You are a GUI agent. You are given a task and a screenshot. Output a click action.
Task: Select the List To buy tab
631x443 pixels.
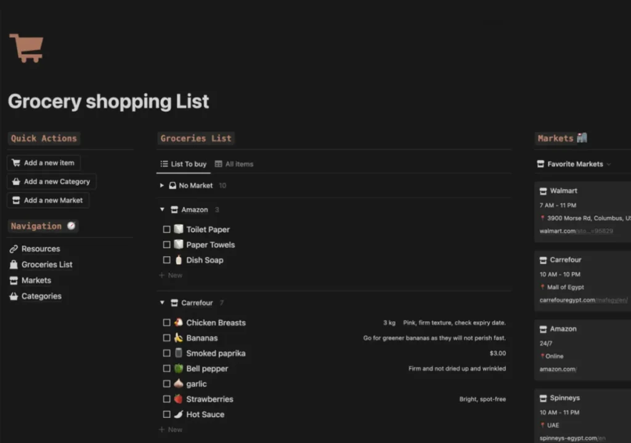[184, 164]
